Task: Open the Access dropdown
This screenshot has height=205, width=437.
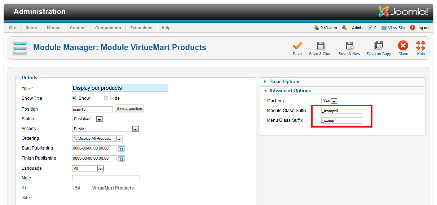Action: tap(105, 129)
